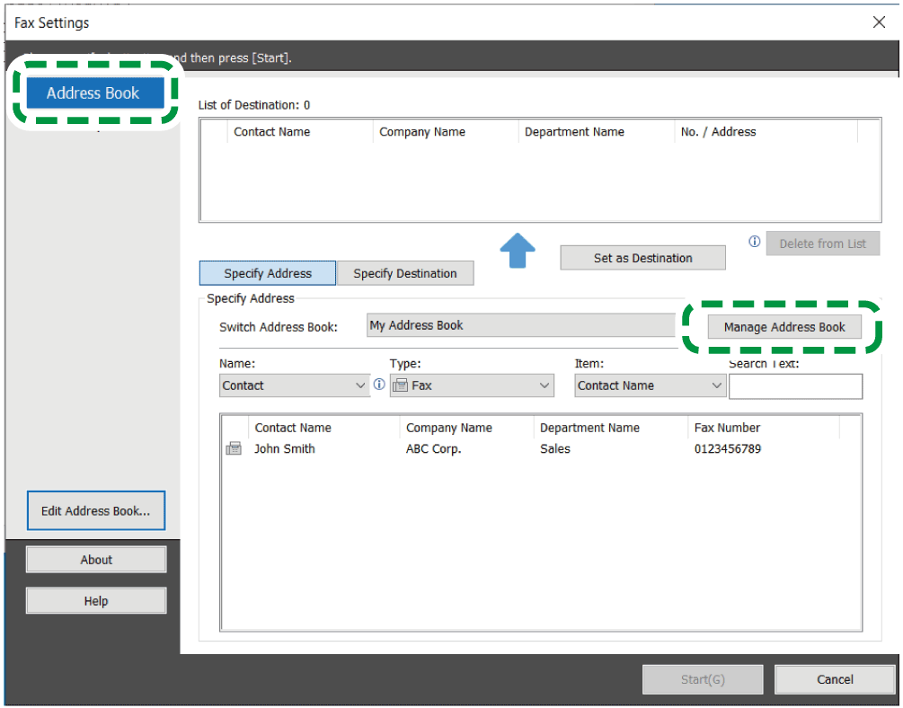The width and height of the screenshot is (903, 708).
Task: Click the About button
Action: coord(96,560)
